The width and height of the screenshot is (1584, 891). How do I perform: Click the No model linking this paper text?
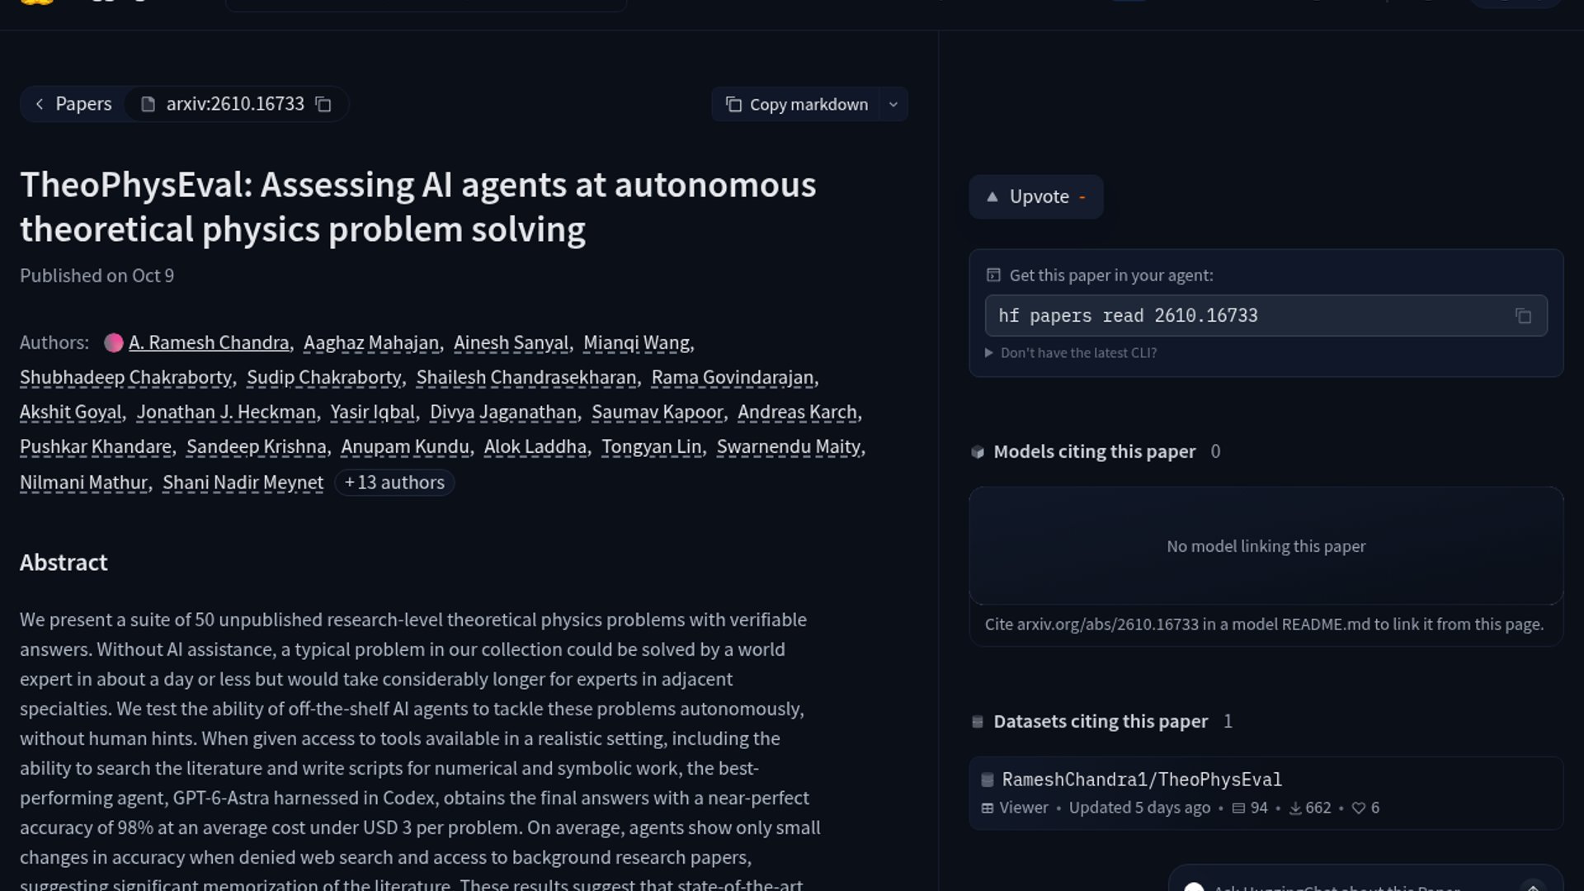coord(1266,546)
